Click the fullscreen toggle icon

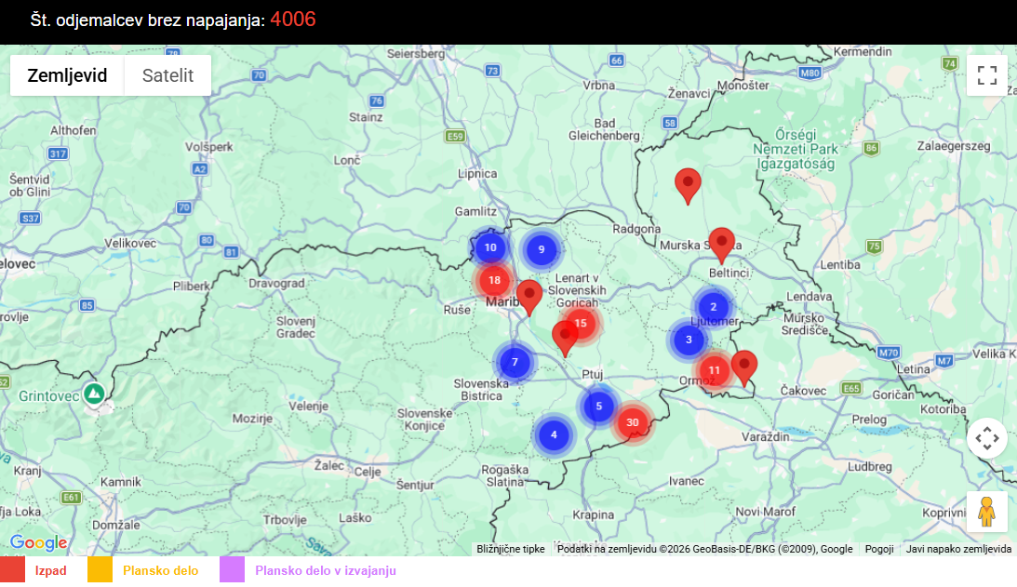(x=986, y=75)
